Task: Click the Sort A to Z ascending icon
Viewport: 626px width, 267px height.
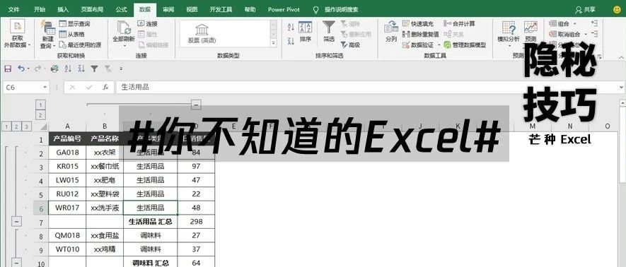Action: click(291, 27)
